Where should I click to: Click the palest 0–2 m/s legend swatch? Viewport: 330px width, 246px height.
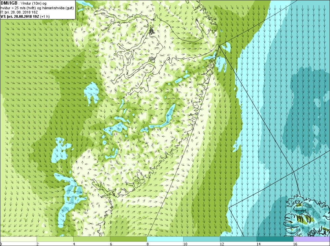[x=18, y=239]
